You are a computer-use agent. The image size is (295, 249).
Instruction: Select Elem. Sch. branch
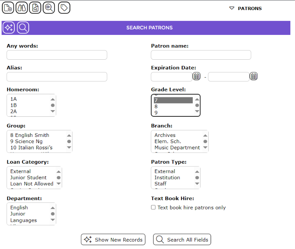(x=168, y=142)
